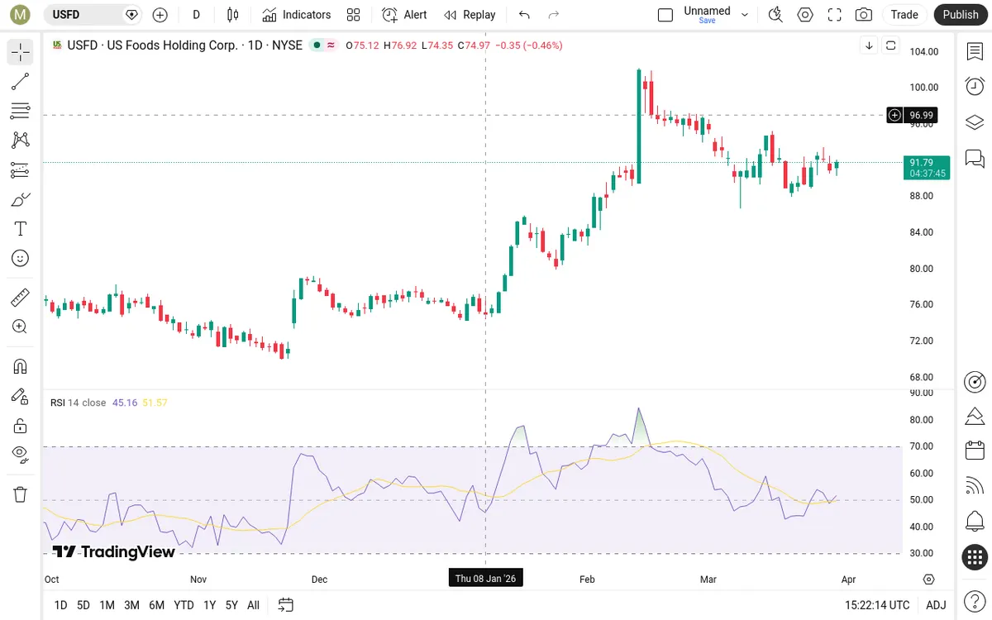The image size is (992, 620).
Task: Change the D time interval
Action: tap(196, 14)
